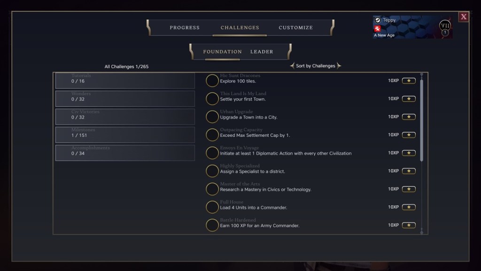Toggle the completion circle for Urban Upgrade

coord(211,116)
